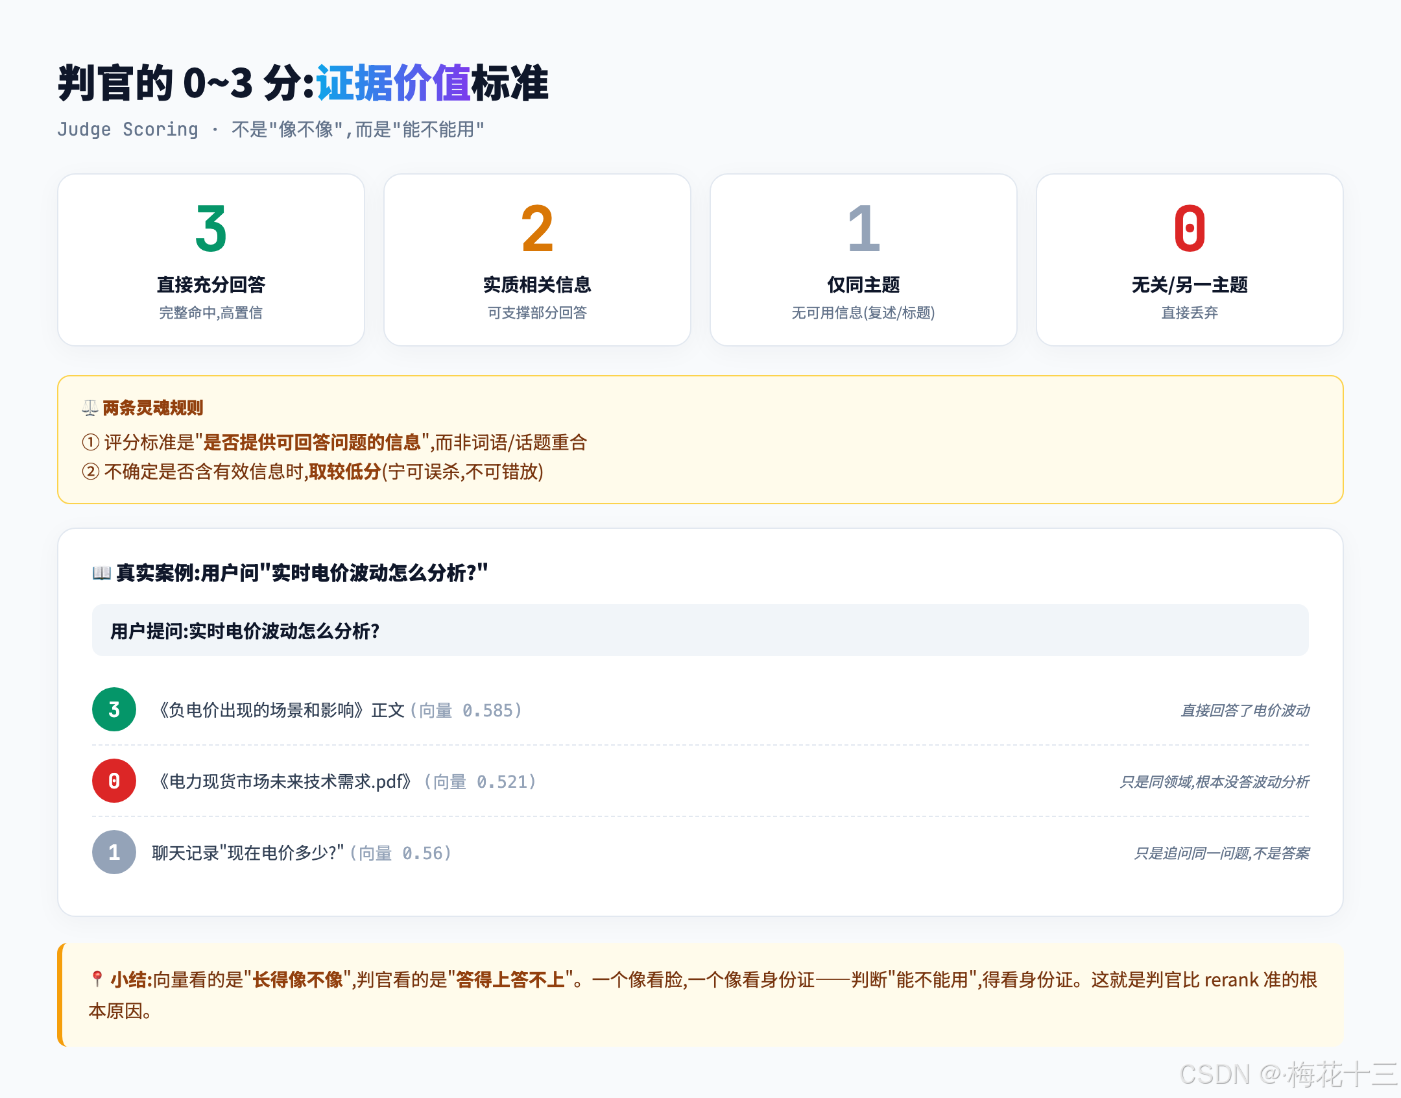Click the label 无关/另一主题
Screen dimensions: 1401x1098
[x=1190, y=284]
